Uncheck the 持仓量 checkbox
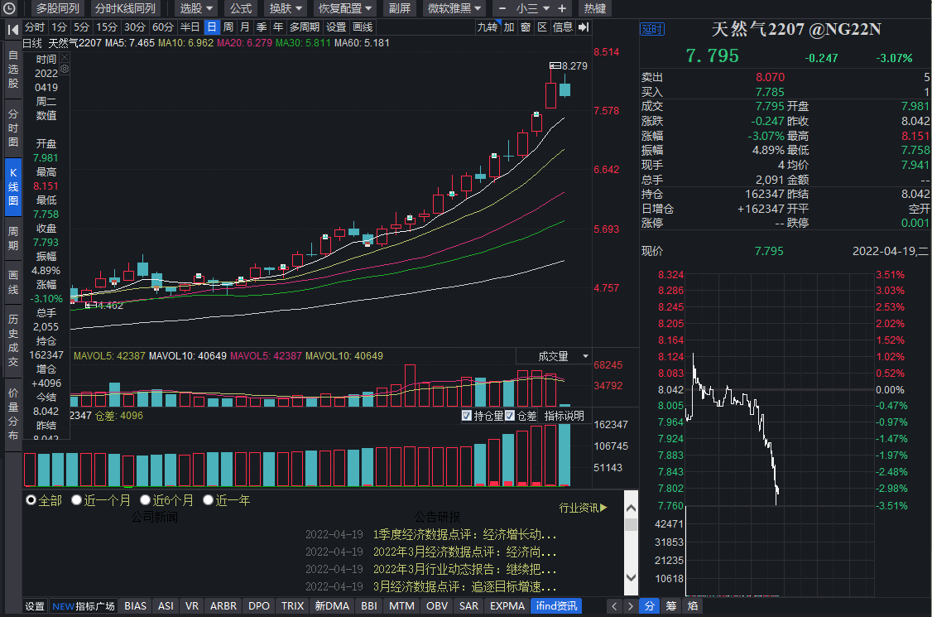Image resolution: width=932 pixels, height=617 pixels. coord(467,416)
